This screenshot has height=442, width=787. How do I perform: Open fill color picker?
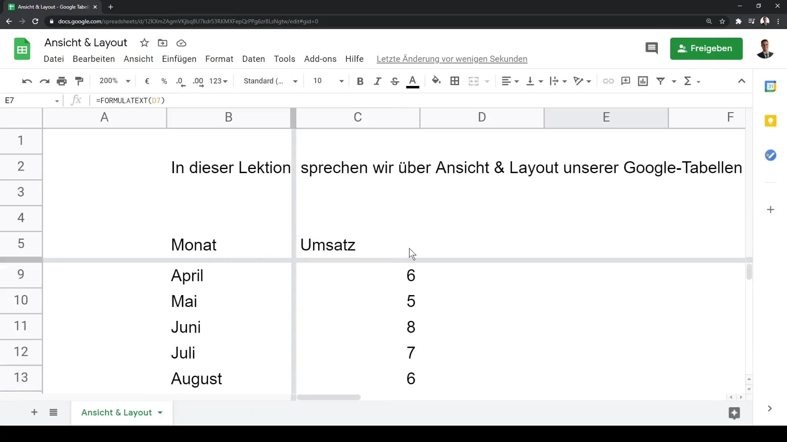click(x=437, y=81)
